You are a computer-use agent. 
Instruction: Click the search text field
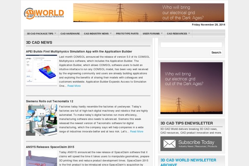point(191,45)
